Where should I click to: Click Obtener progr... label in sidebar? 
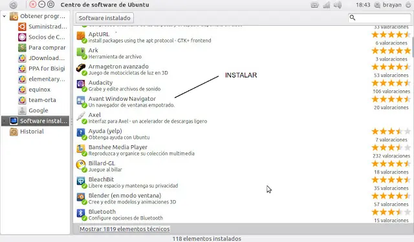[43, 16]
